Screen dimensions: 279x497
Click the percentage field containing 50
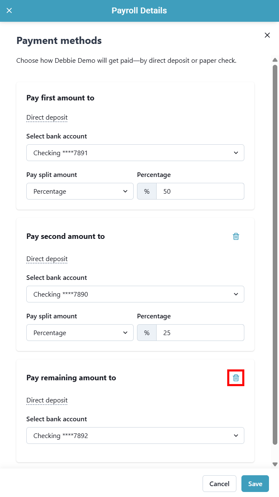pyautogui.click(x=200, y=192)
